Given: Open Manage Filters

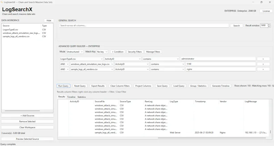Looking at the screenshot, I should (x=153, y=52).
